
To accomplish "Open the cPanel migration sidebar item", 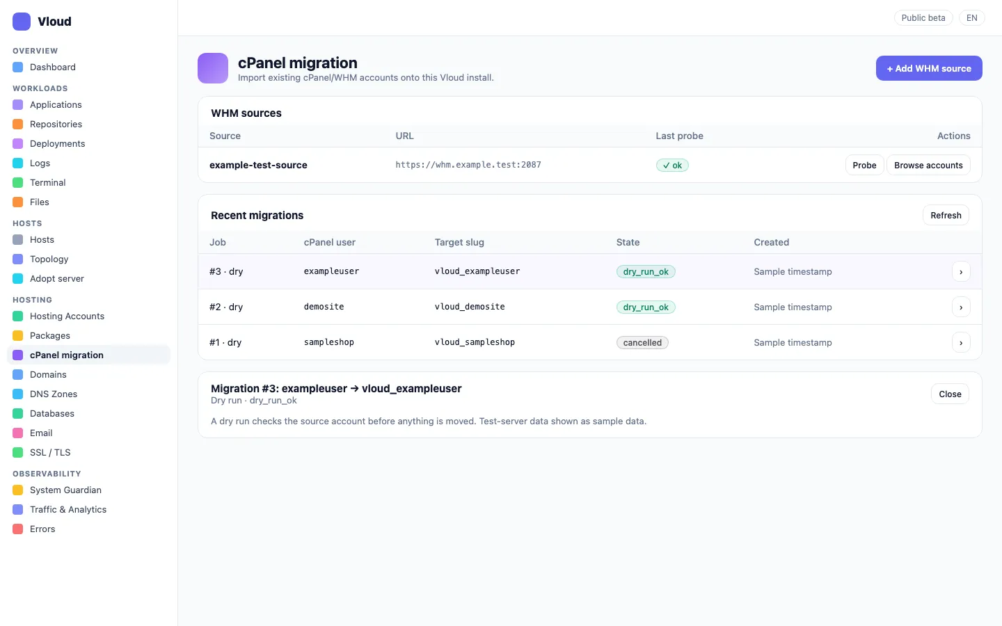I will click(x=88, y=355).
